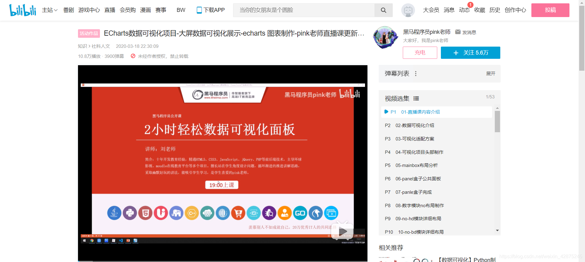
Task: Select episode P5 05-mainbox布局分析
Action: click(436, 165)
